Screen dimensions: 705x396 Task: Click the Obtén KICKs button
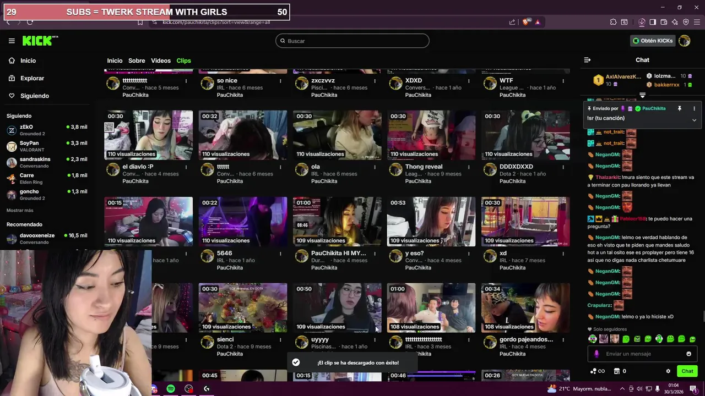tap(653, 41)
